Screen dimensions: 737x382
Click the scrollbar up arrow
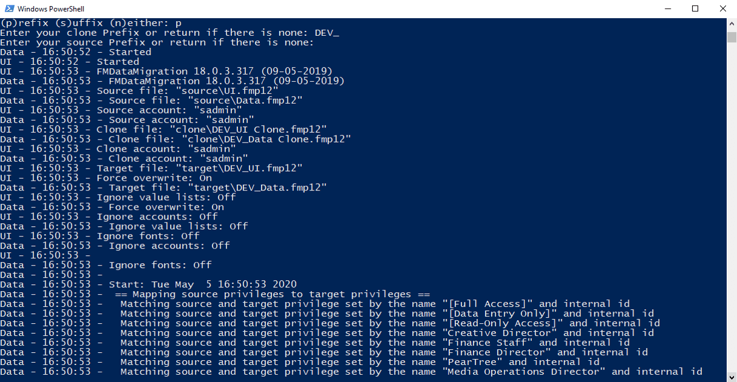point(732,24)
